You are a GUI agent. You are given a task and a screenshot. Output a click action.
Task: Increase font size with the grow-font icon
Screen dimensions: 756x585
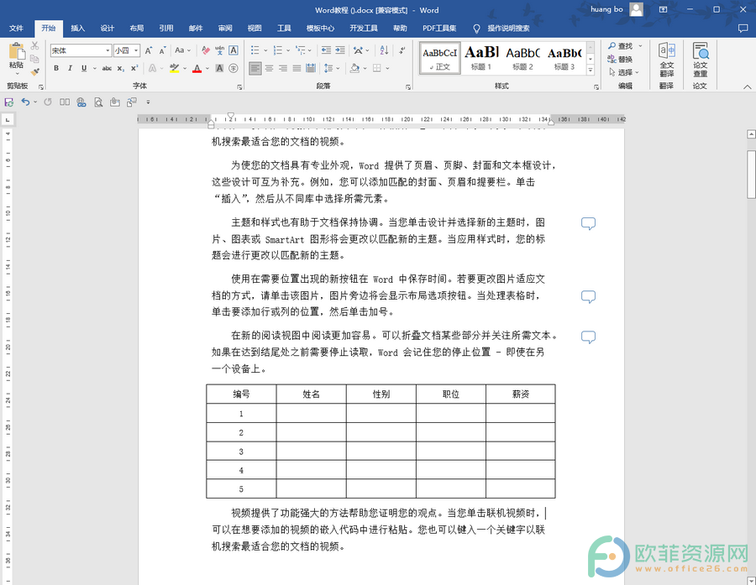click(x=149, y=50)
